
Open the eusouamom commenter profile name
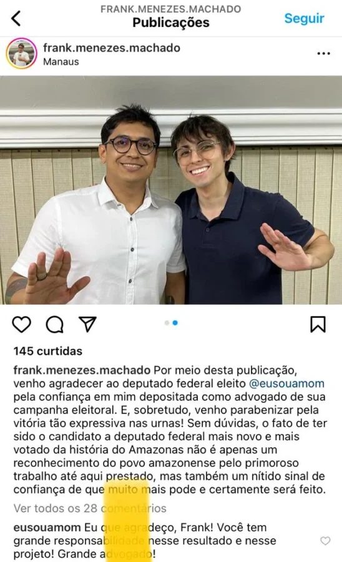pos(47,528)
